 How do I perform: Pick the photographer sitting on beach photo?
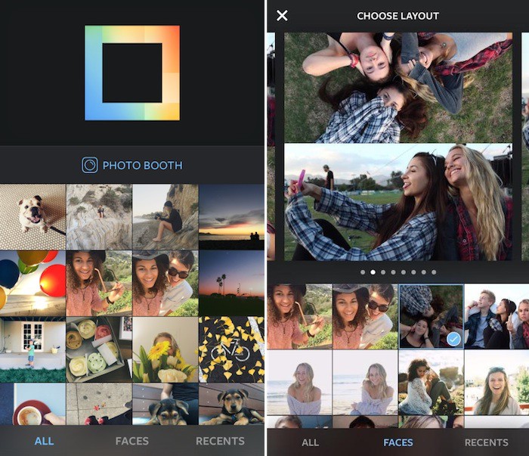tap(166, 217)
